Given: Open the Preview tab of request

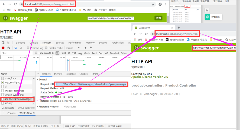Looking at the screenshot, I should coord(58,74).
